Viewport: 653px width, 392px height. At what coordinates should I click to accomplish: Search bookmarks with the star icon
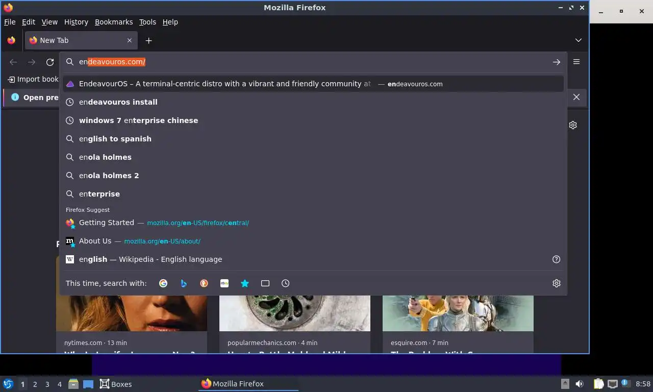(x=245, y=283)
